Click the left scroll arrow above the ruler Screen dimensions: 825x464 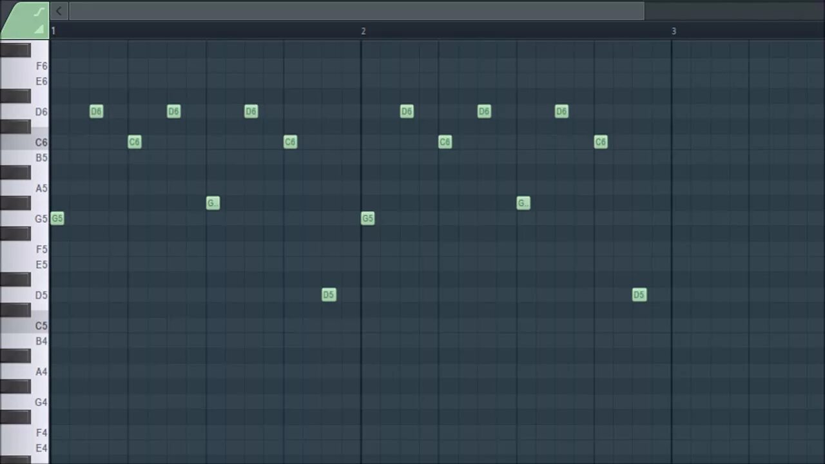coord(58,10)
